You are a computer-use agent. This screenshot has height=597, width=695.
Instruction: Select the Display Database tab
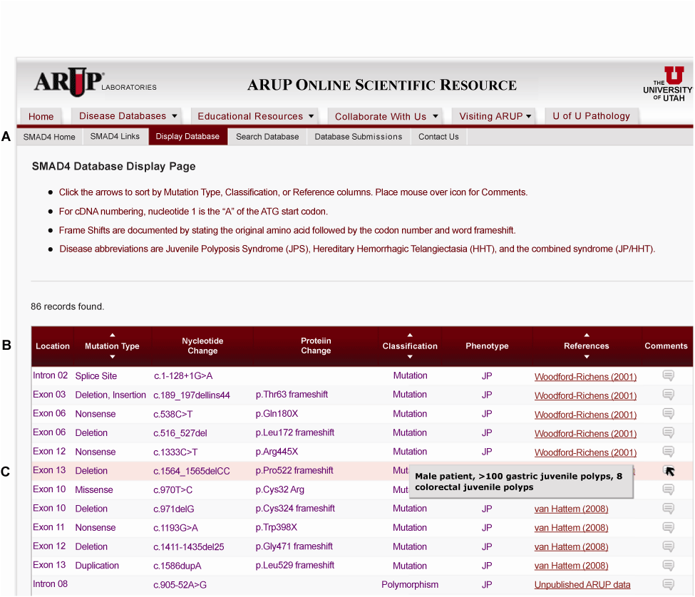point(187,136)
